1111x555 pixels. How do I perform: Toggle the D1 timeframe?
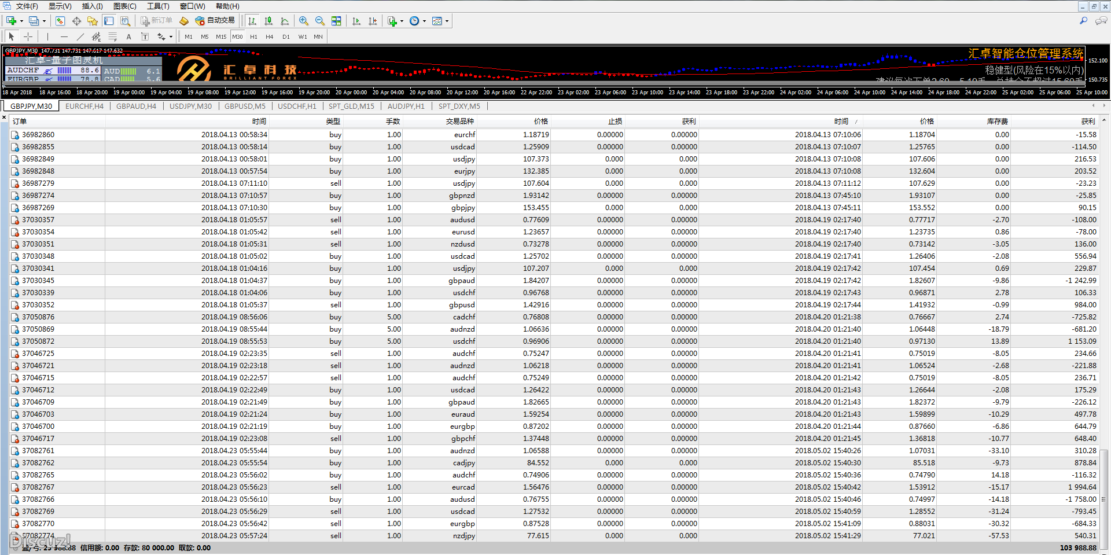[x=286, y=36]
